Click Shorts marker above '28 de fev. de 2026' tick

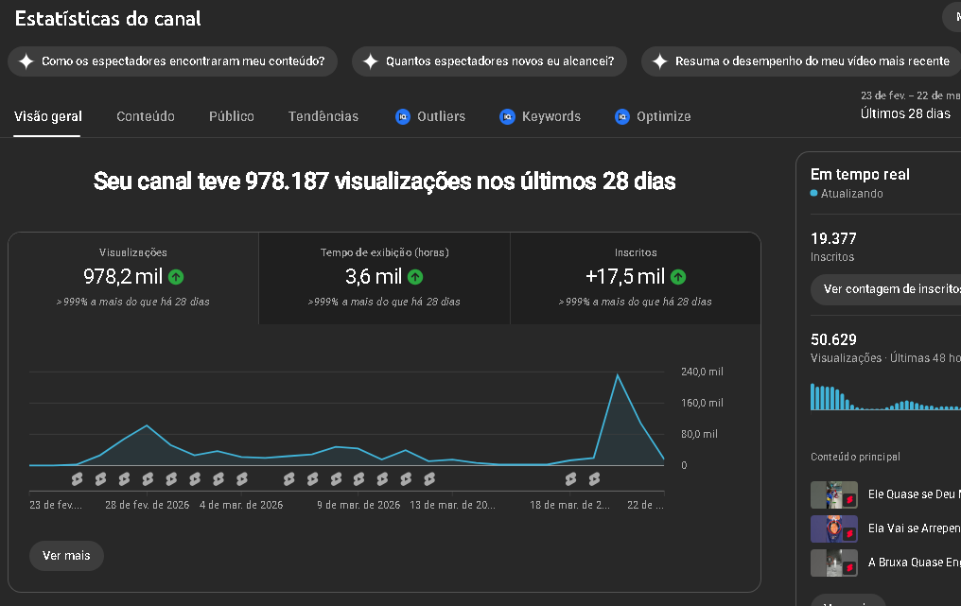[148, 479]
